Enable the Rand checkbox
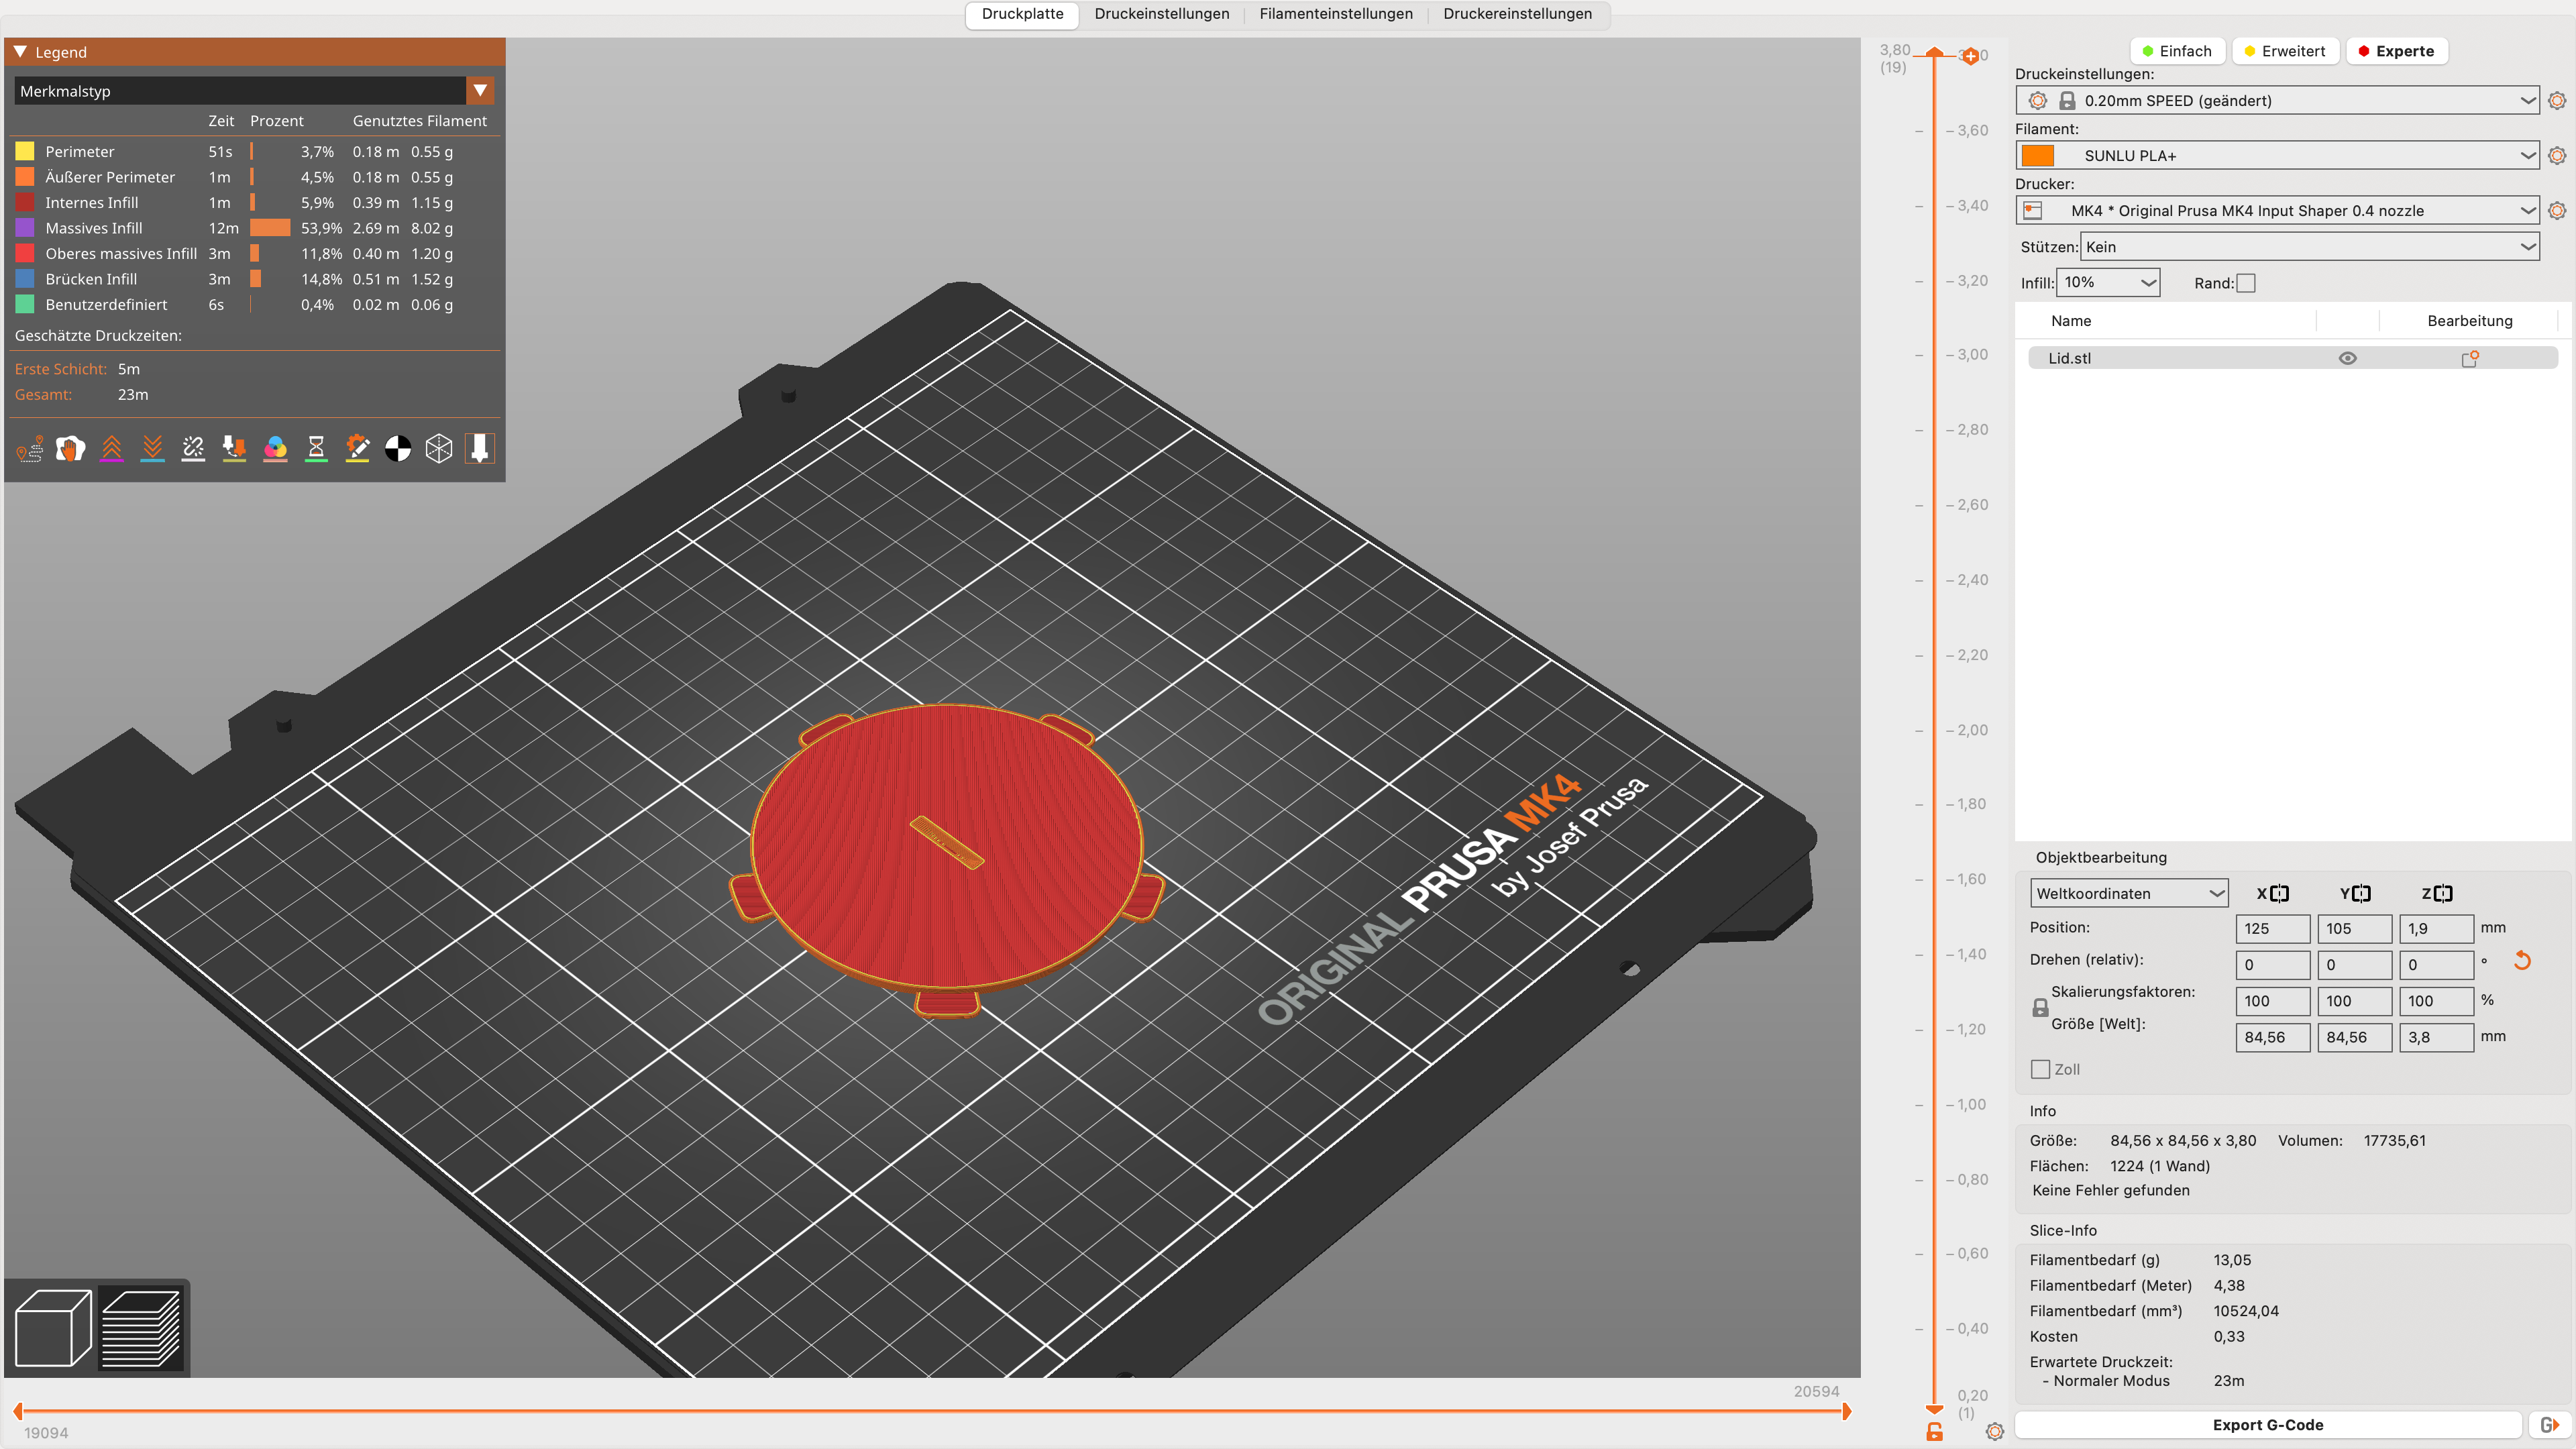This screenshot has width=2576, height=1449. pyautogui.click(x=2246, y=283)
